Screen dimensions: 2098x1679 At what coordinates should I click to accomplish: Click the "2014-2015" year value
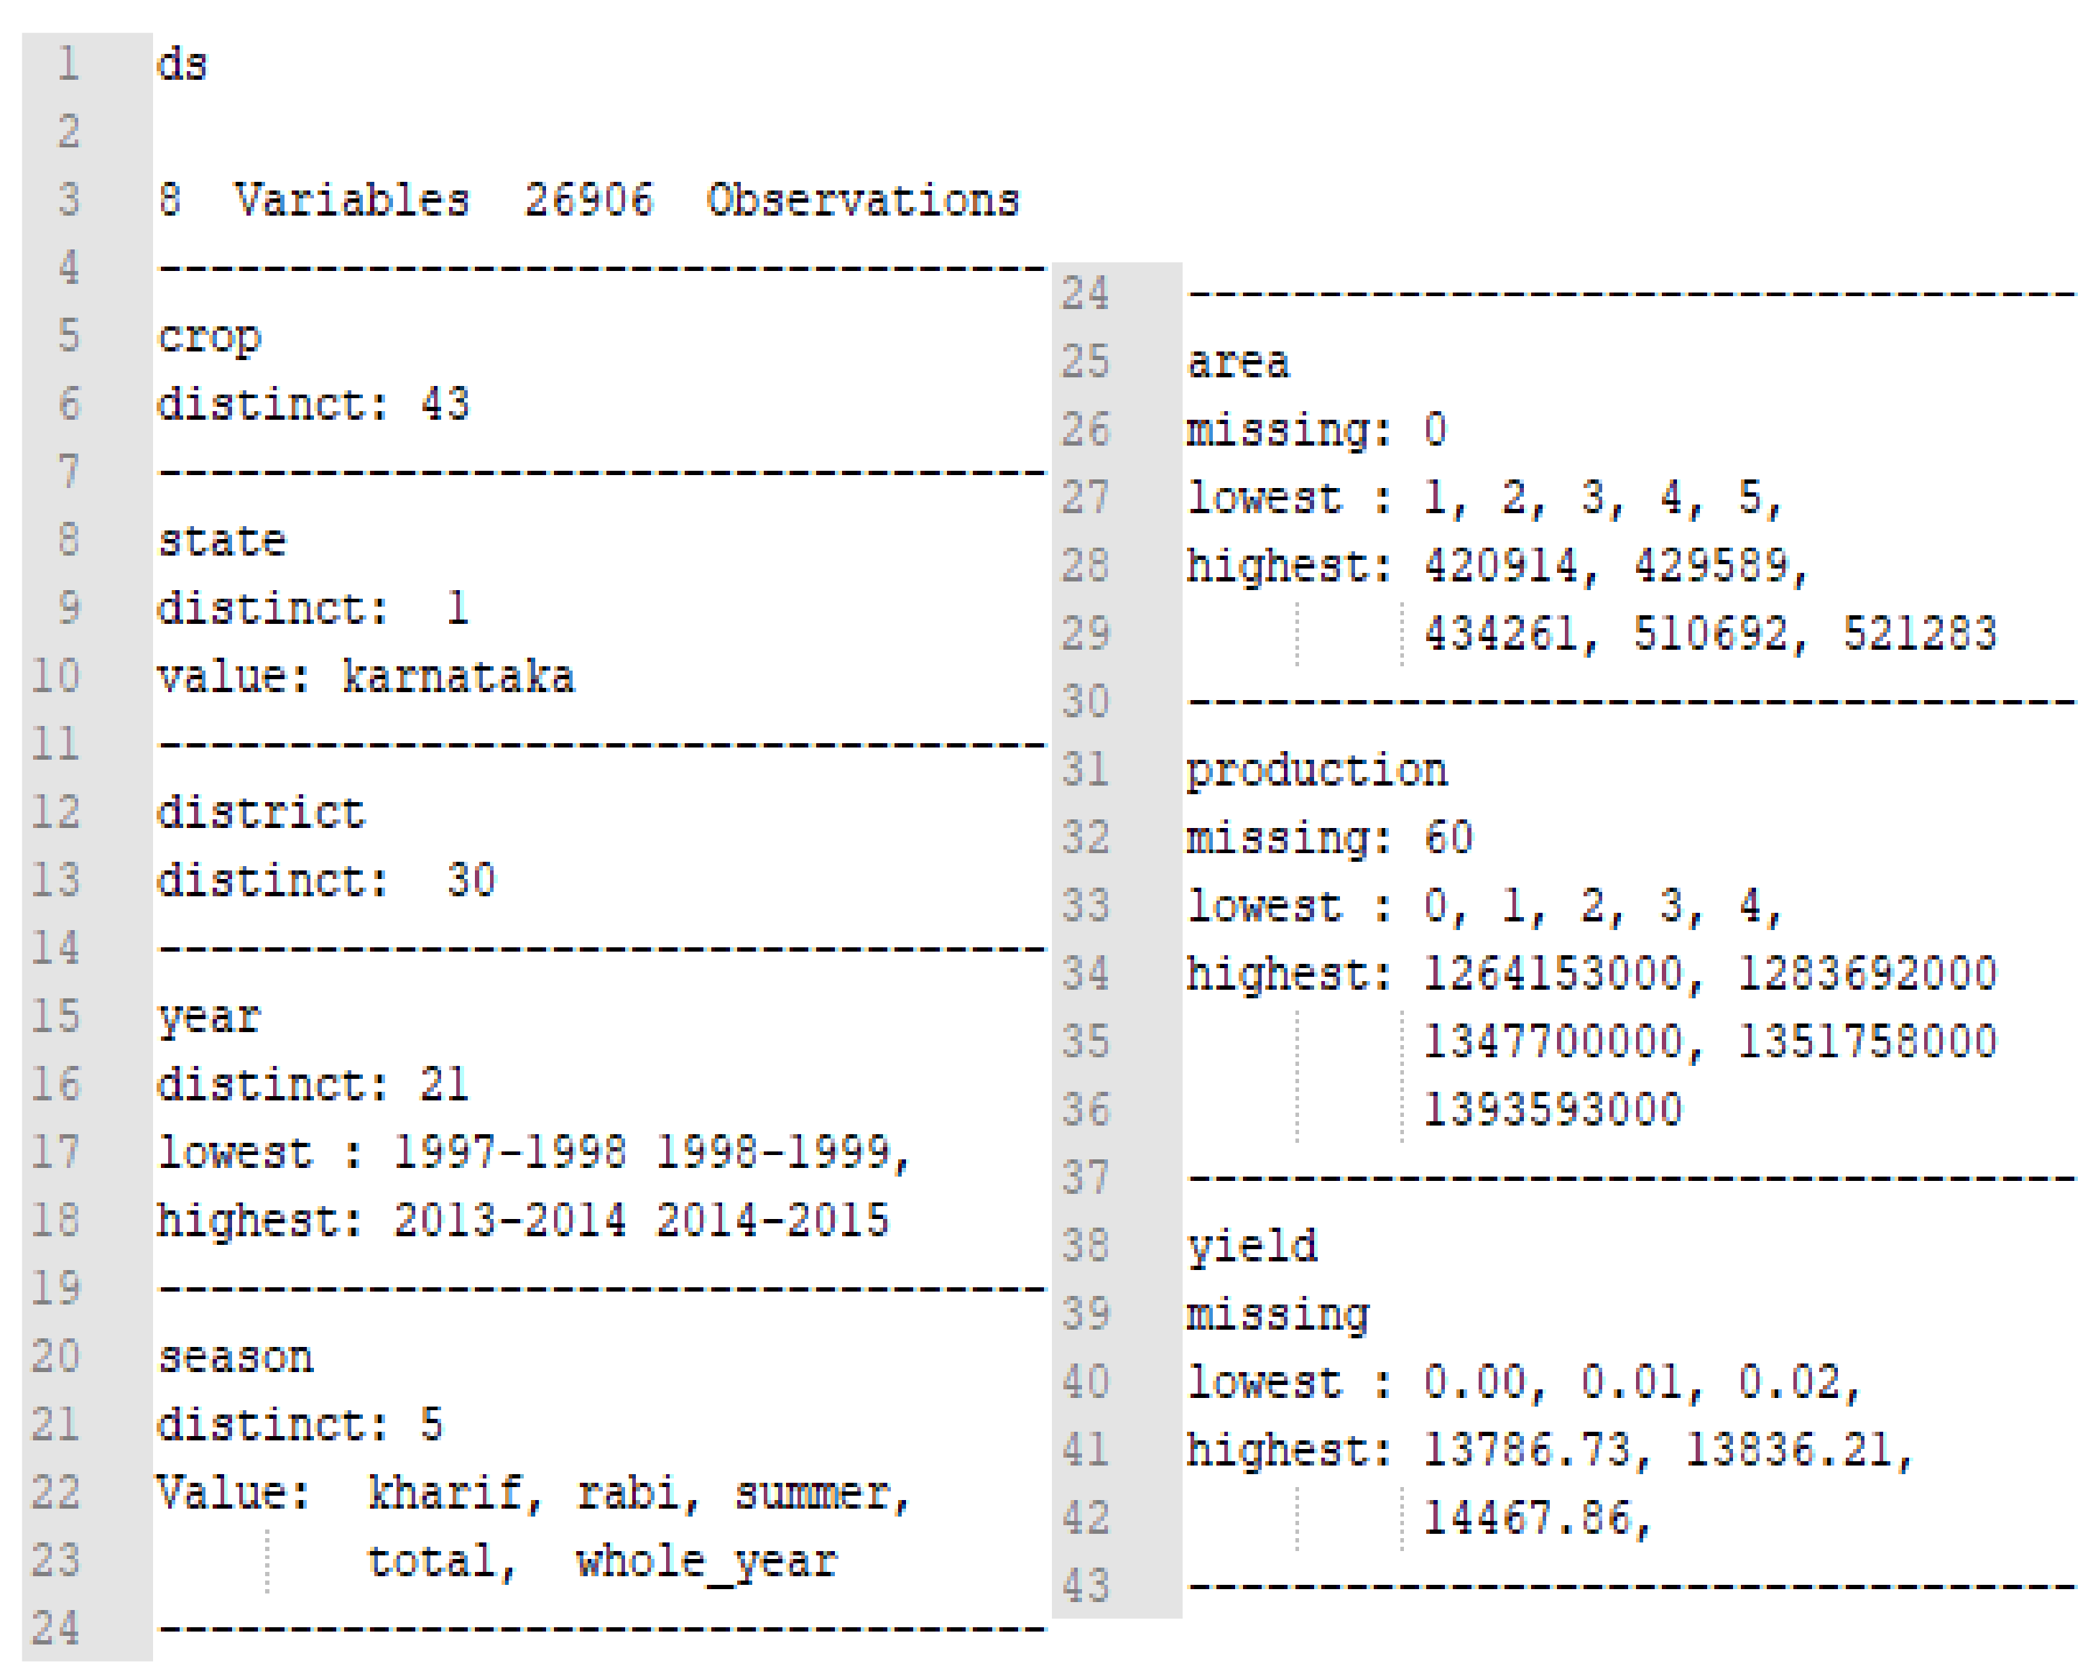coord(772,1220)
